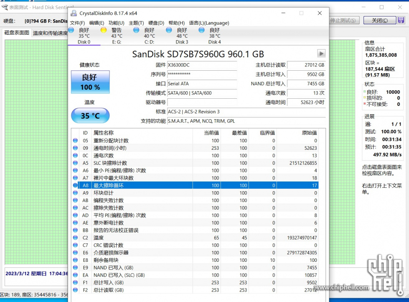Image resolution: width=409 pixels, height=302 pixels.
Task: Click the NAND total writes value 7455 GB
Action: 306,84
